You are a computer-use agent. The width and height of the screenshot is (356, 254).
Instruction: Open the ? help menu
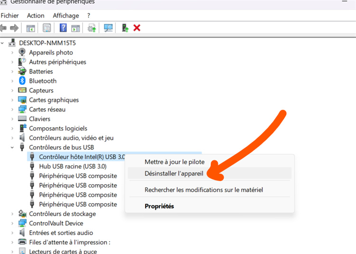point(89,16)
